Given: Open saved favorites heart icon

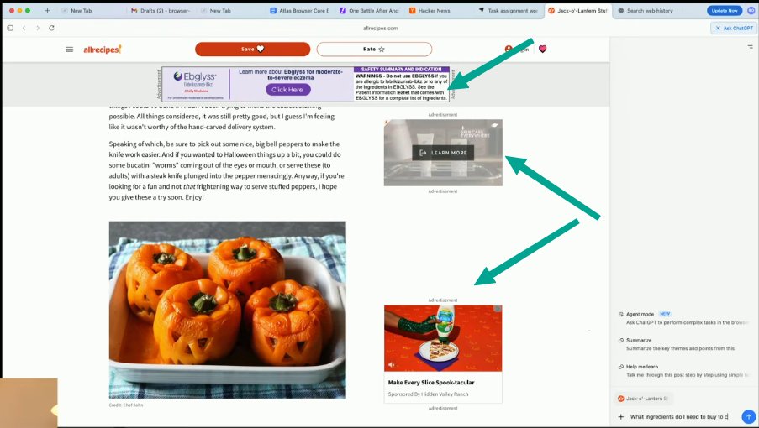Looking at the screenshot, I should (543, 49).
